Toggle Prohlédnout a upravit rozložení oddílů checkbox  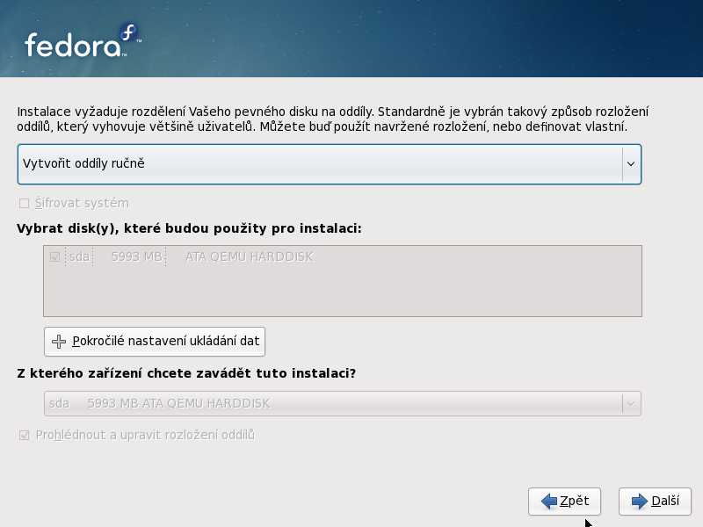tap(24, 435)
